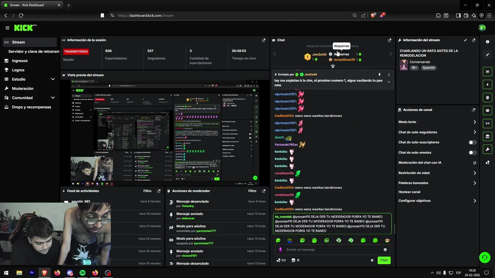This screenshot has width=495, height=278.
Task: Pop out Acciones de canal panel
Action: click(473, 110)
